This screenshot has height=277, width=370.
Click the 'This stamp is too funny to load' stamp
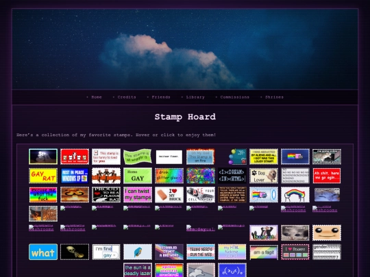pyautogui.click(x=106, y=157)
